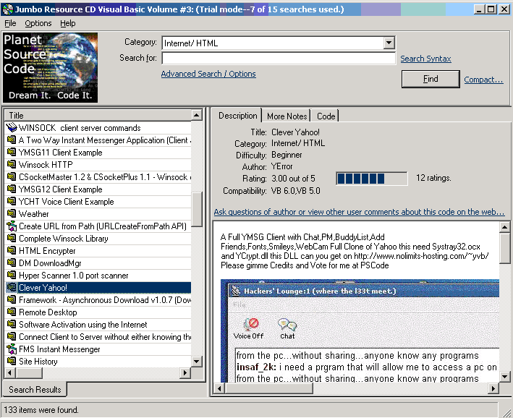513x418 pixels.
Task: Click icon next to DM DownloadMgr
Action: click(x=12, y=263)
